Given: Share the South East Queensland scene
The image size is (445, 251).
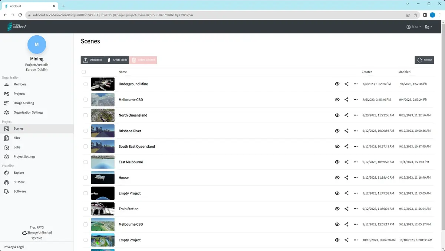Looking at the screenshot, I should click(346, 146).
